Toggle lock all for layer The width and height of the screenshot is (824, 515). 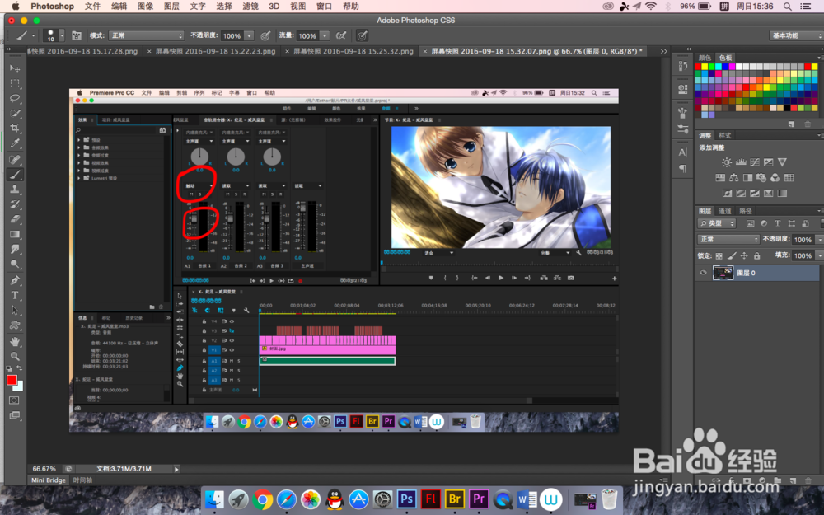click(756, 256)
